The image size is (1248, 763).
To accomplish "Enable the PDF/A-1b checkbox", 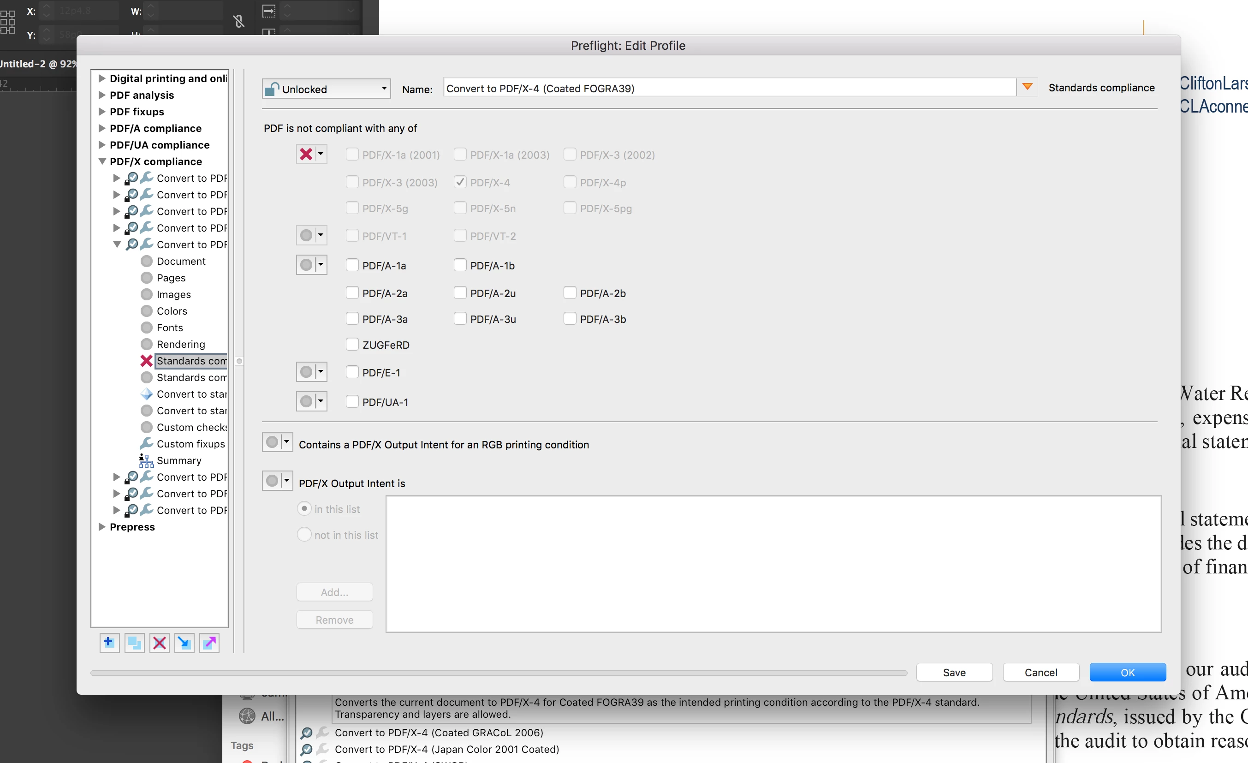I will (460, 265).
